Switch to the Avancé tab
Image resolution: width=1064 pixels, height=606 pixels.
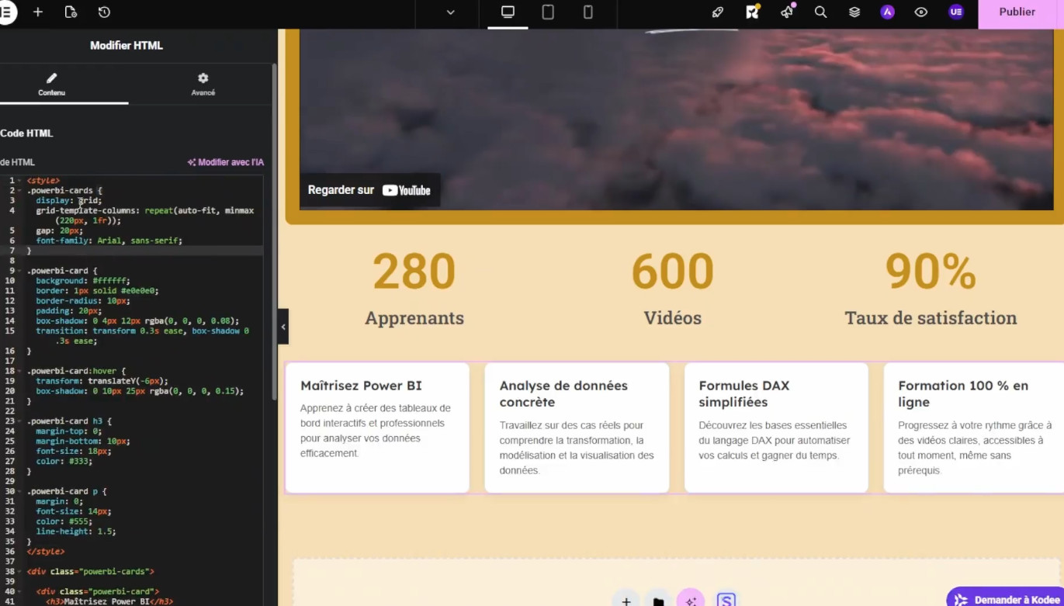coord(203,85)
